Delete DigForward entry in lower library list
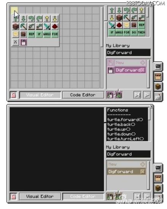This screenshot has width=167, height=209. coord(142,172)
